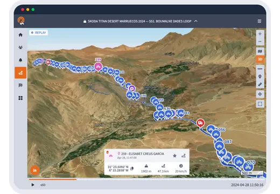This screenshot has height=194, width=280.
Task: Click the SKODA TITAN DESERT event title
Action: (x=139, y=21)
